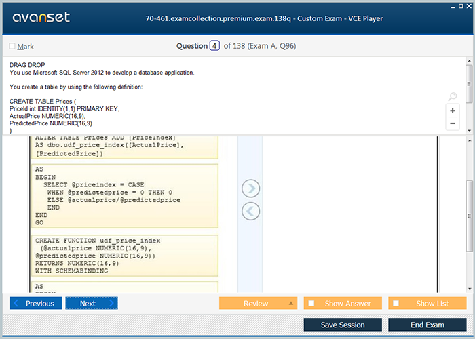The width and height of the screenshot is (475, 339).
Task: Click 'of 138 (Exam A, Q96)' text
Action: click(260, 46)
